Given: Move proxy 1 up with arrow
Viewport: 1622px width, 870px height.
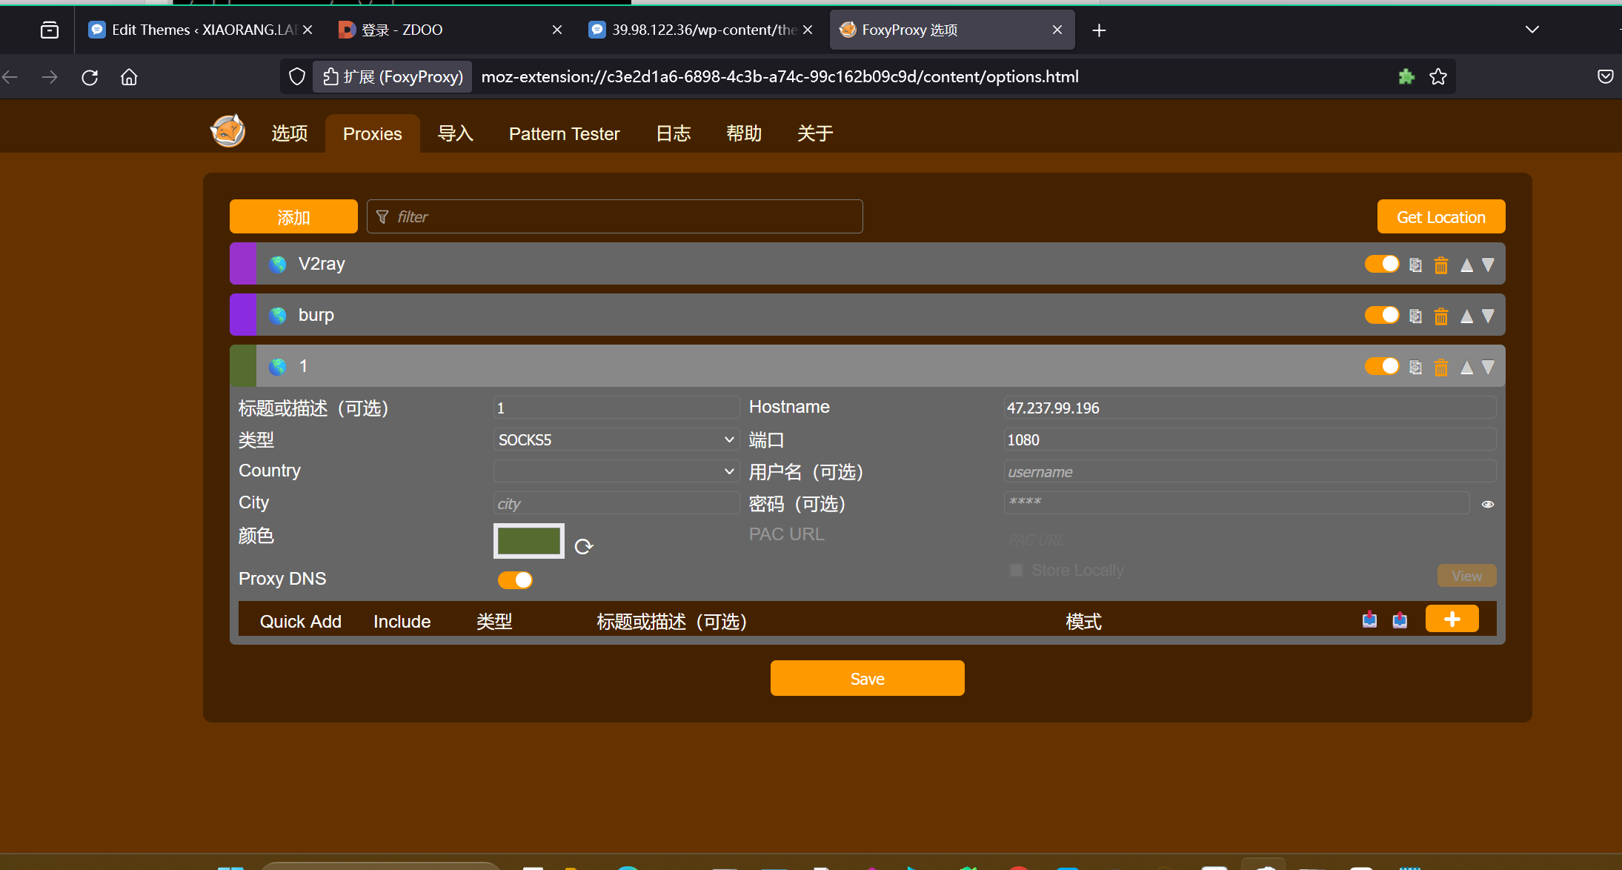Looking at the screenshot, I should [1466, 368].
